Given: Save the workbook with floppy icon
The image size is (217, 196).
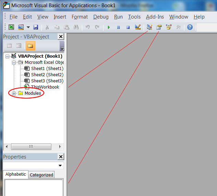Looking at the screenshot, I should [36, 27].
